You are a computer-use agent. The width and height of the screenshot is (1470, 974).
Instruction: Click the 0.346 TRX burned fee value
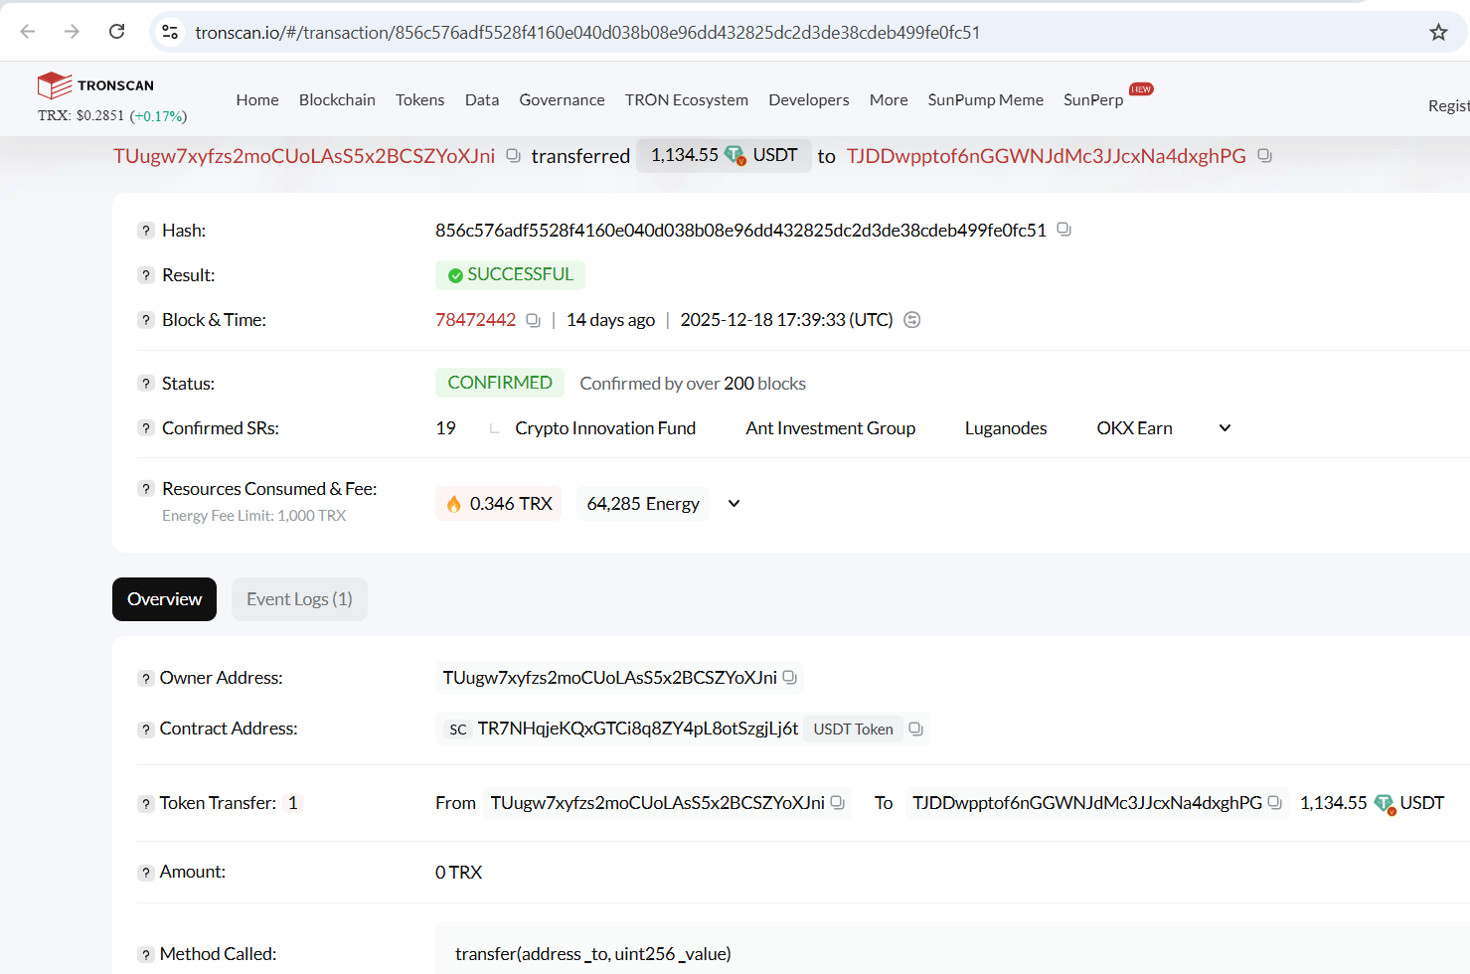click(x=499, y=504)
